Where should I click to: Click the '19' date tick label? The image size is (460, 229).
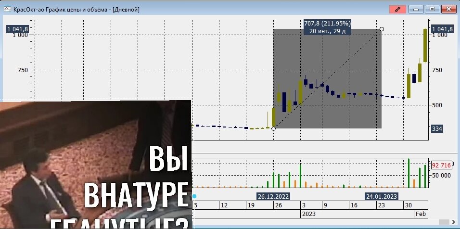(251, 205)
